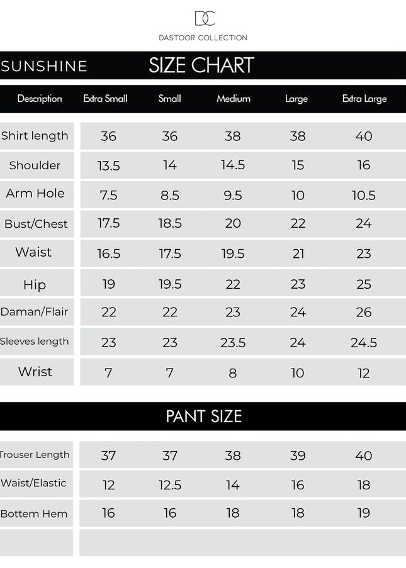Click the Bust/Chest row label
The image size is (406, 568).
[36, 224]
